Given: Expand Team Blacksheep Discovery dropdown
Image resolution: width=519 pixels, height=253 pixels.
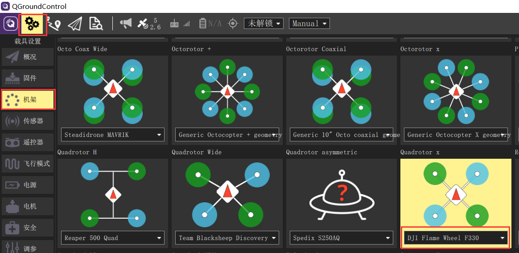Looking at the screenshot, I should click(227, 238).
